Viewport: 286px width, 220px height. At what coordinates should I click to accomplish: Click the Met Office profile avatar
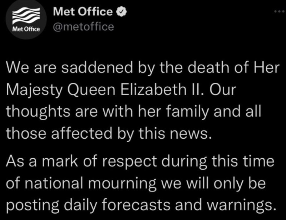(26, 21)
